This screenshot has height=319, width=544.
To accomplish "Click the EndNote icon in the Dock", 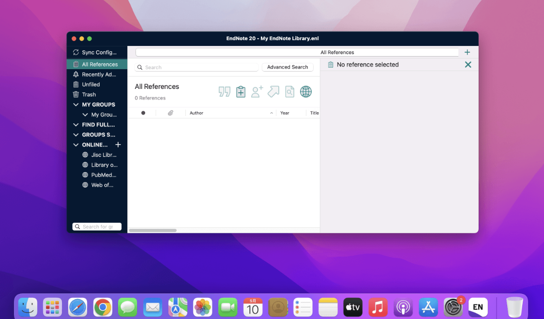I will (478, 307).
